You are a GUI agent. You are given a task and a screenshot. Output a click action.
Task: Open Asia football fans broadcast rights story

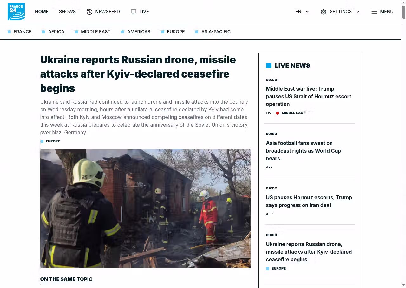304,151
